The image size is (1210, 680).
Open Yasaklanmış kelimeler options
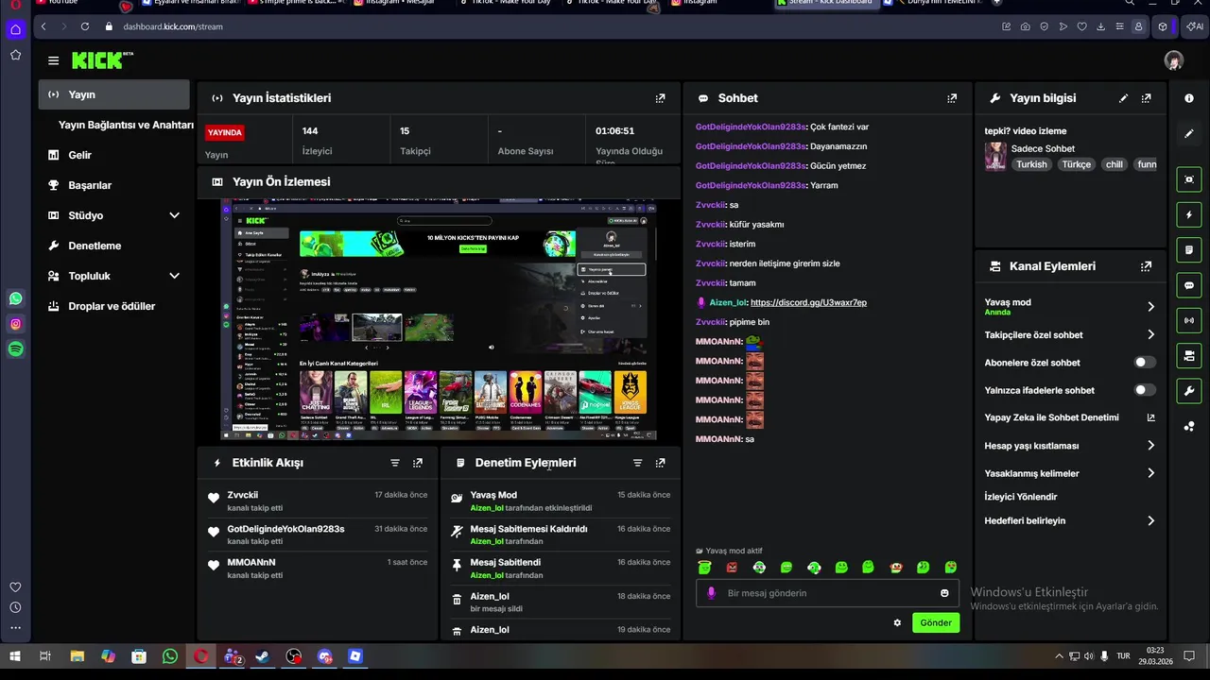1150,473
